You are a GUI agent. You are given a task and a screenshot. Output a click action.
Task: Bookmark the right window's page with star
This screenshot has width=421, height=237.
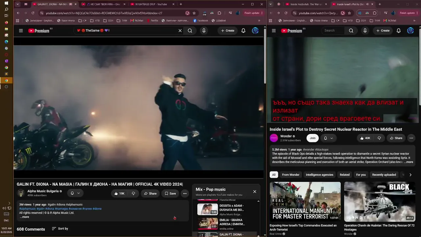click(349, 13)
